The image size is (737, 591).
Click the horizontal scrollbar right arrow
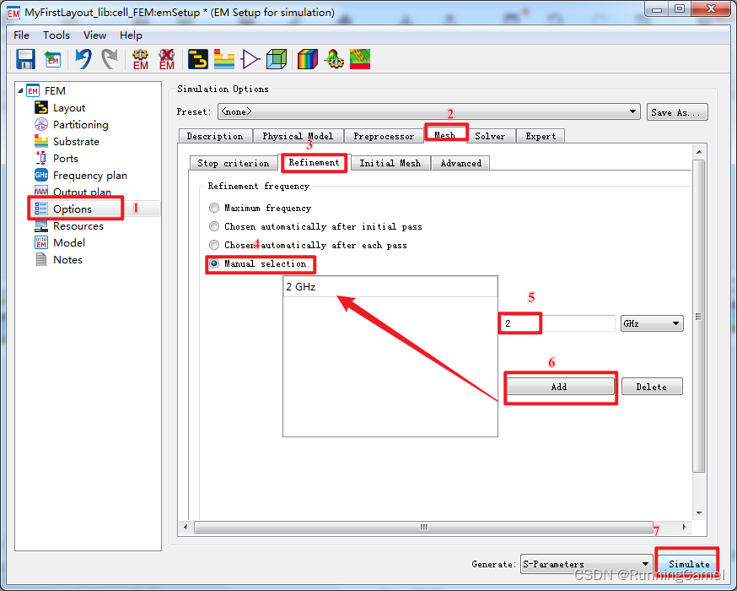coord(684,527)
